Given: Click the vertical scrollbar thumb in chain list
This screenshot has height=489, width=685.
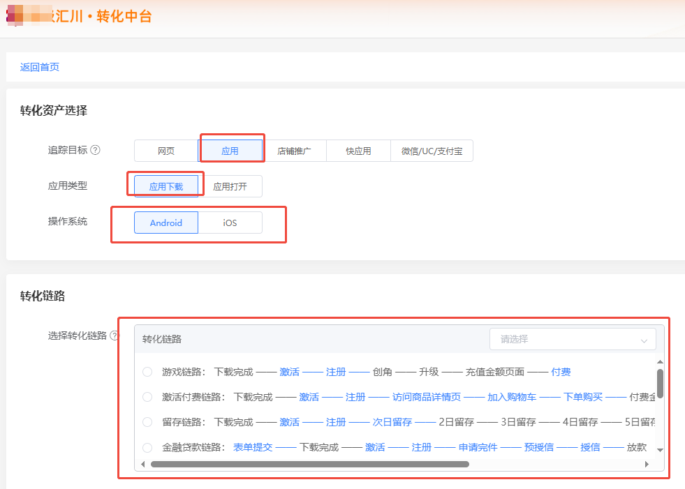Looking at the screenshot, I should coord(660,384).
